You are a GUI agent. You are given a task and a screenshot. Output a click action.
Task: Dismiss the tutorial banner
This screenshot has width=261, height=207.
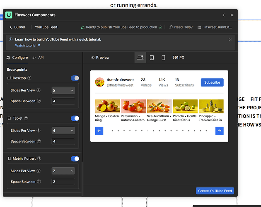tap(230, 40)
